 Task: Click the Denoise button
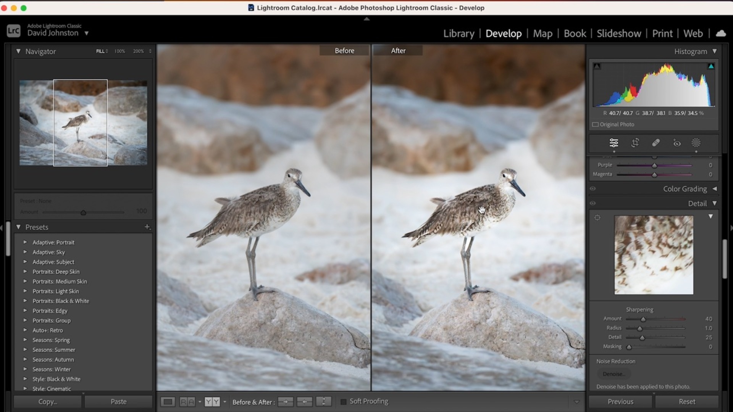614,374
